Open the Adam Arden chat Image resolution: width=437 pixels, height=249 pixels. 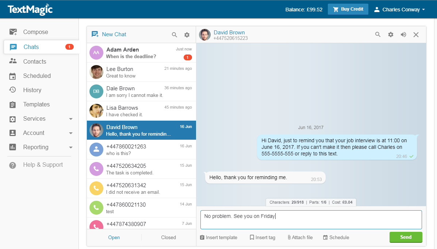click(141, 53)
